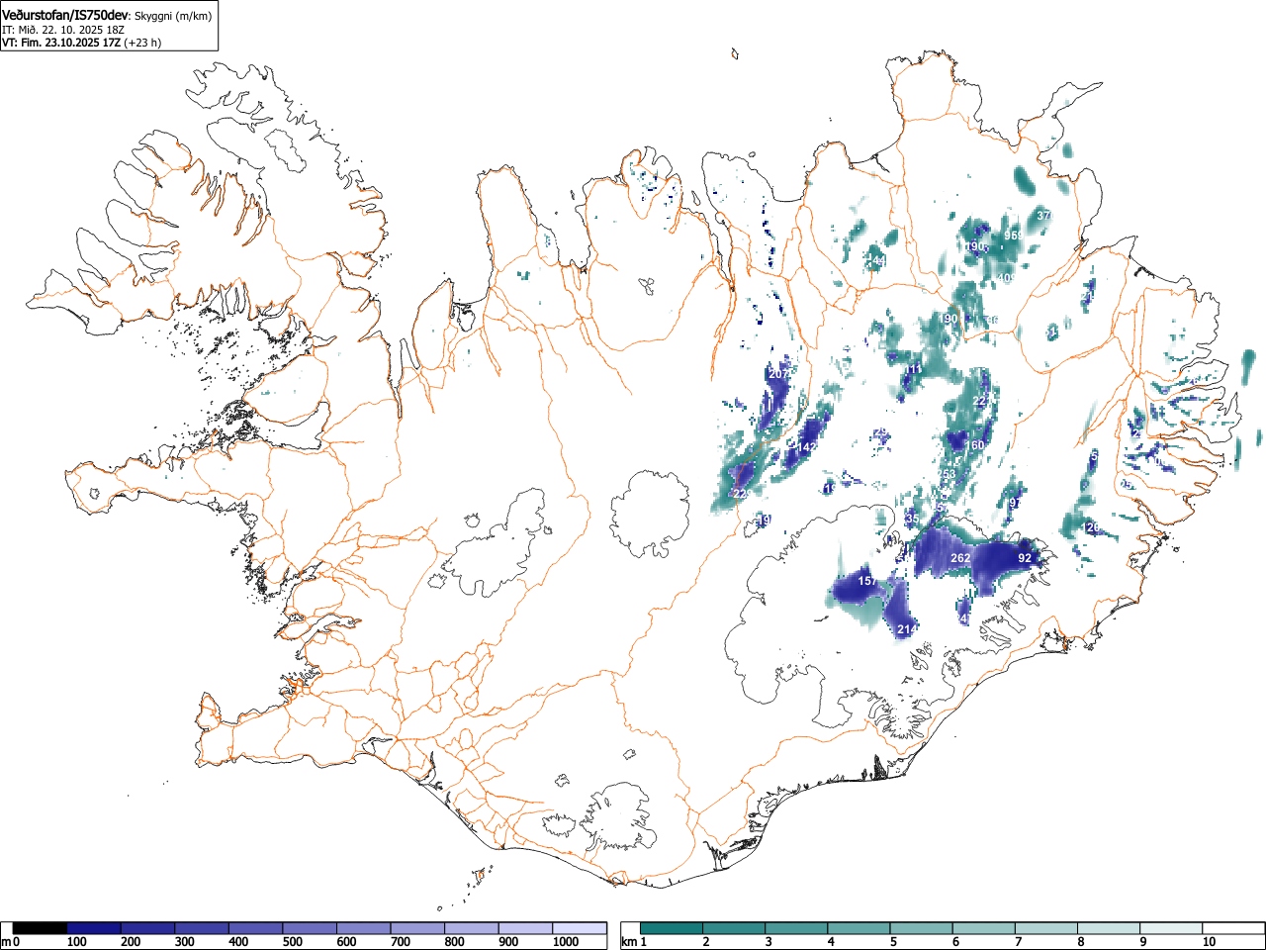The image size is (1266, 950).
Task: Click the 'VT: Fim. 23.10.2025 17Z (+23 h)' line
Action: click(82, 43)
